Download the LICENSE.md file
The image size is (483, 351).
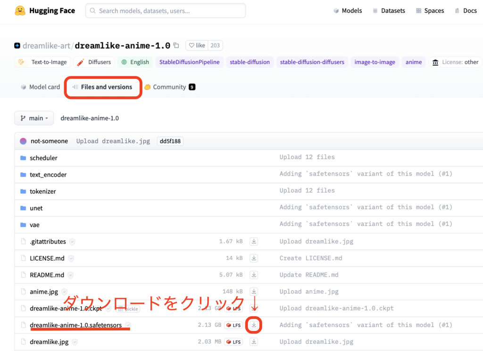pos(254,258)
